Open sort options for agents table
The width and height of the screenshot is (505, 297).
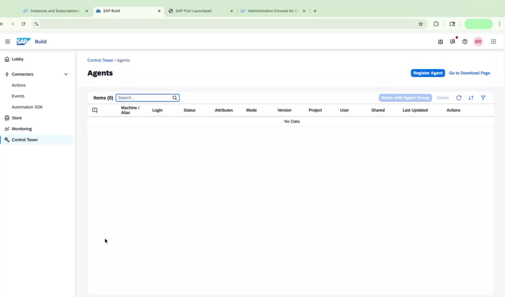coord(471,98)
